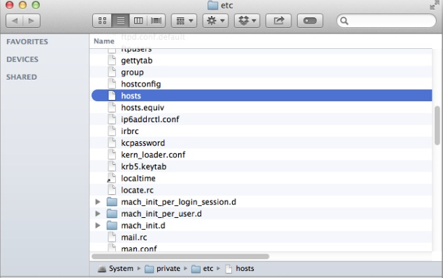
Task: Enter full screen with top-right arrows
Action: [434, 5]
